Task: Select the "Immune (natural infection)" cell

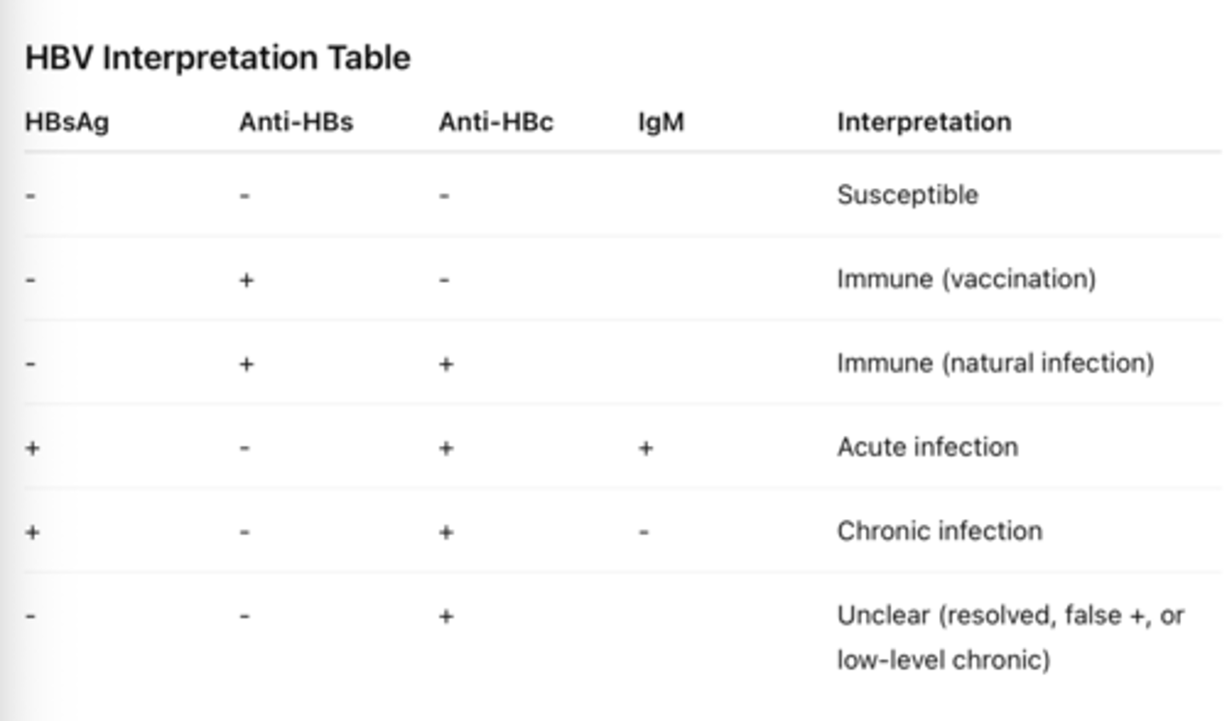Action: [995, 363]
